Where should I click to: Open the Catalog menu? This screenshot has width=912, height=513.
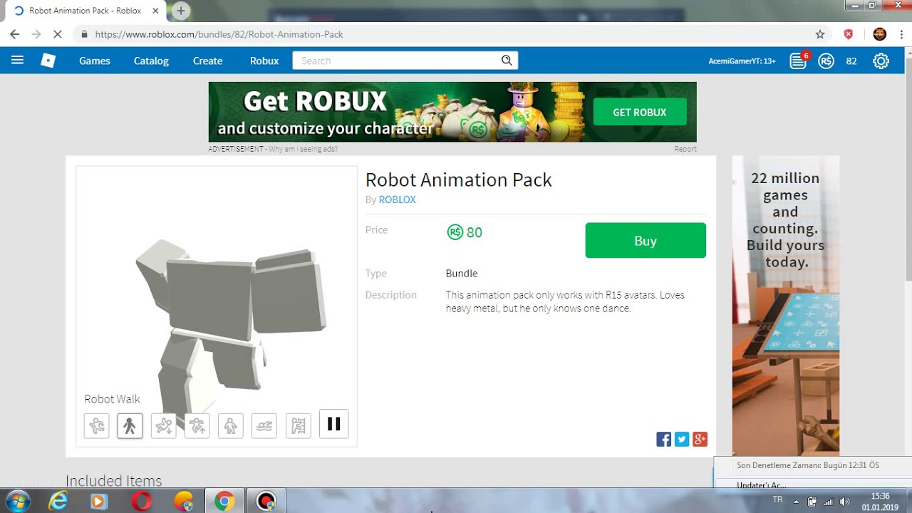pyautogui.click(x=151, y=61)
